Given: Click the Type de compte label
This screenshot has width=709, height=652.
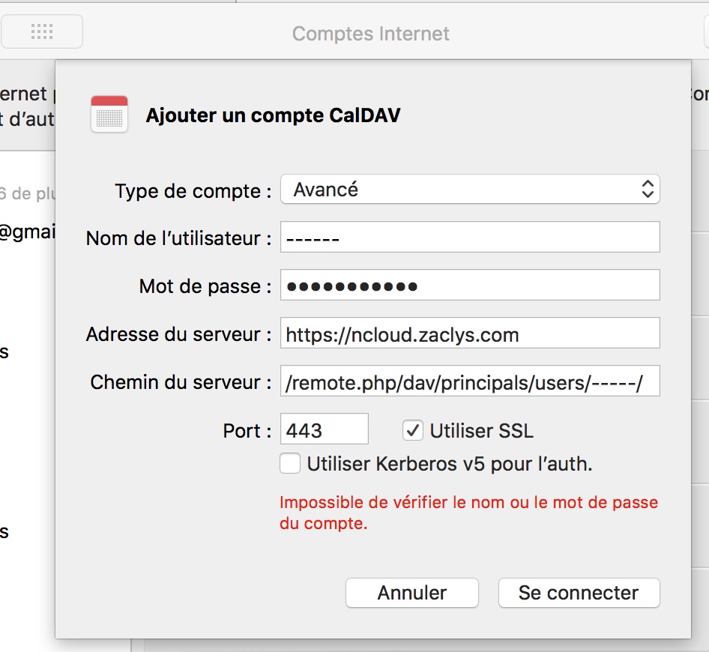Looking at the screenshot, I should pyautogui.click(x=193, y=191).
